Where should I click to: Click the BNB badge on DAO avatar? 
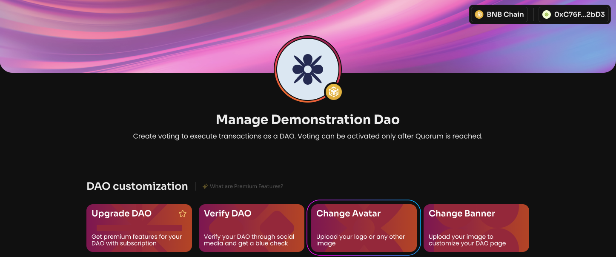334,91
